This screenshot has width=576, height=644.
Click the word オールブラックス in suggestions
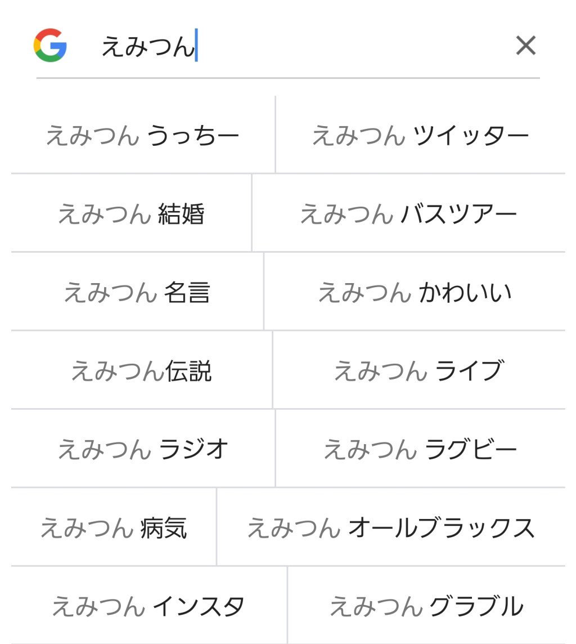[x=442, y=528]
